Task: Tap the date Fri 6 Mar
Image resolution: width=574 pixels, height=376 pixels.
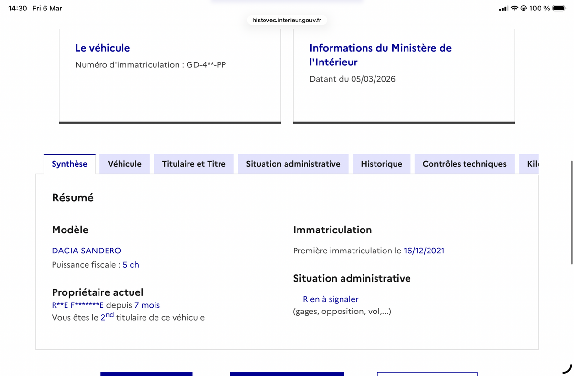Action: click(47, 8)
